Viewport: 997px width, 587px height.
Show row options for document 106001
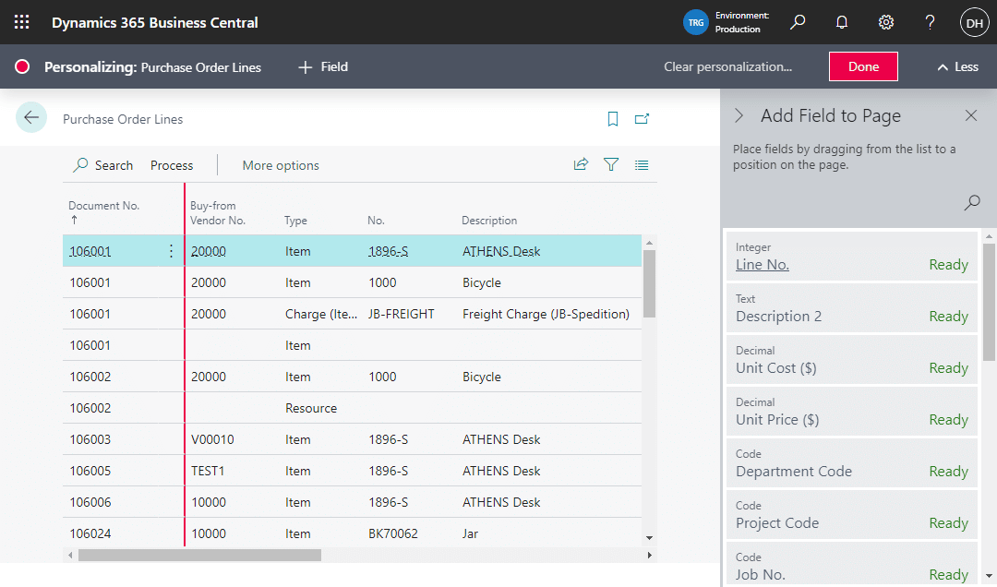[x=171, y=251]
